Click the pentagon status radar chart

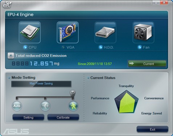pyautogui.click(x=127, y=102)
